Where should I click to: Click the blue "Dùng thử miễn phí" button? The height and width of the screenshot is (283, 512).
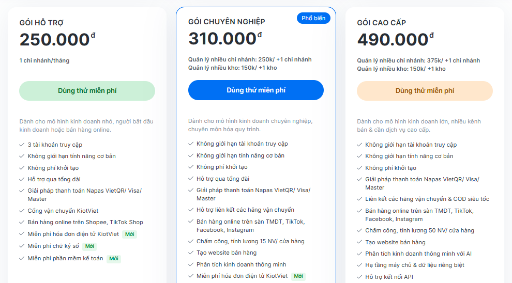click(255, 90)
